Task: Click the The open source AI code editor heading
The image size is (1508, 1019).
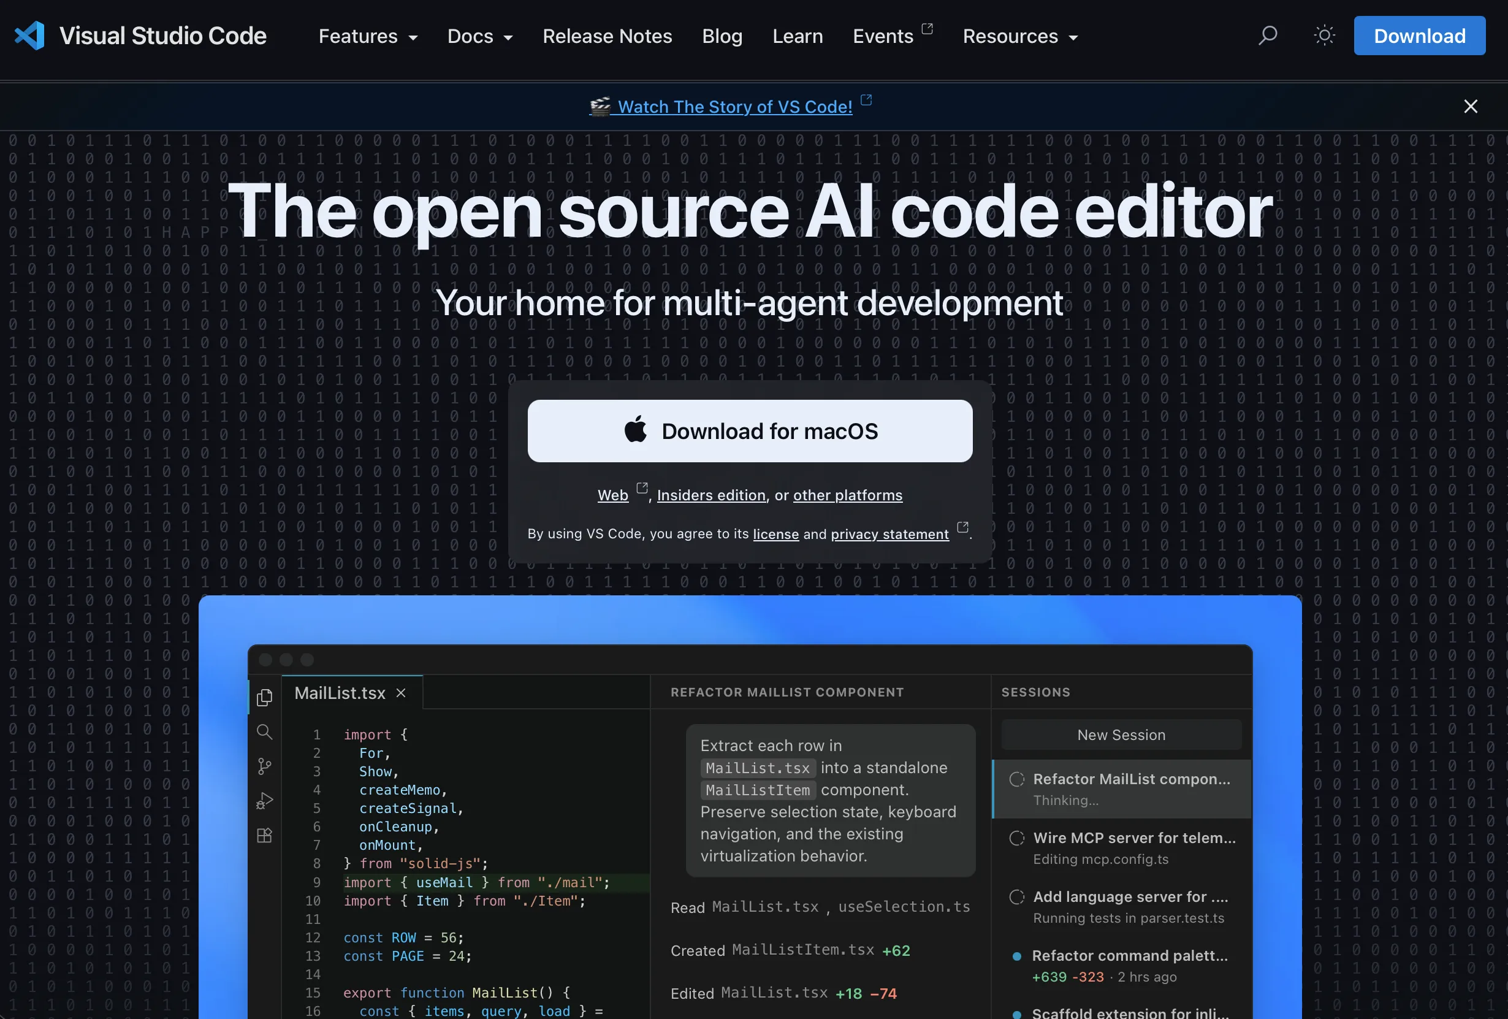Action: [x=750, y=212]
